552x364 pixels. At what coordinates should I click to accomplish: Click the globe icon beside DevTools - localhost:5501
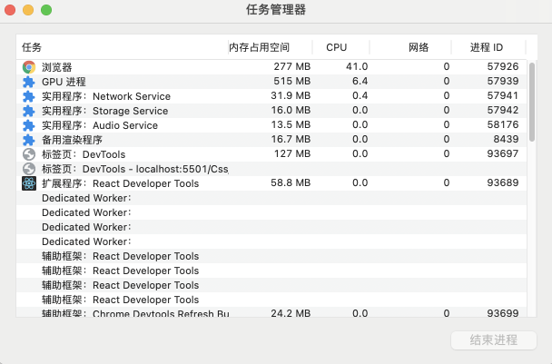[x=29, y=169]
